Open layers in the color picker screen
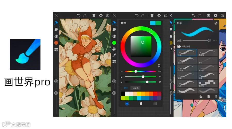This screenshot has height=129, width=232. [x=152, y=15]
